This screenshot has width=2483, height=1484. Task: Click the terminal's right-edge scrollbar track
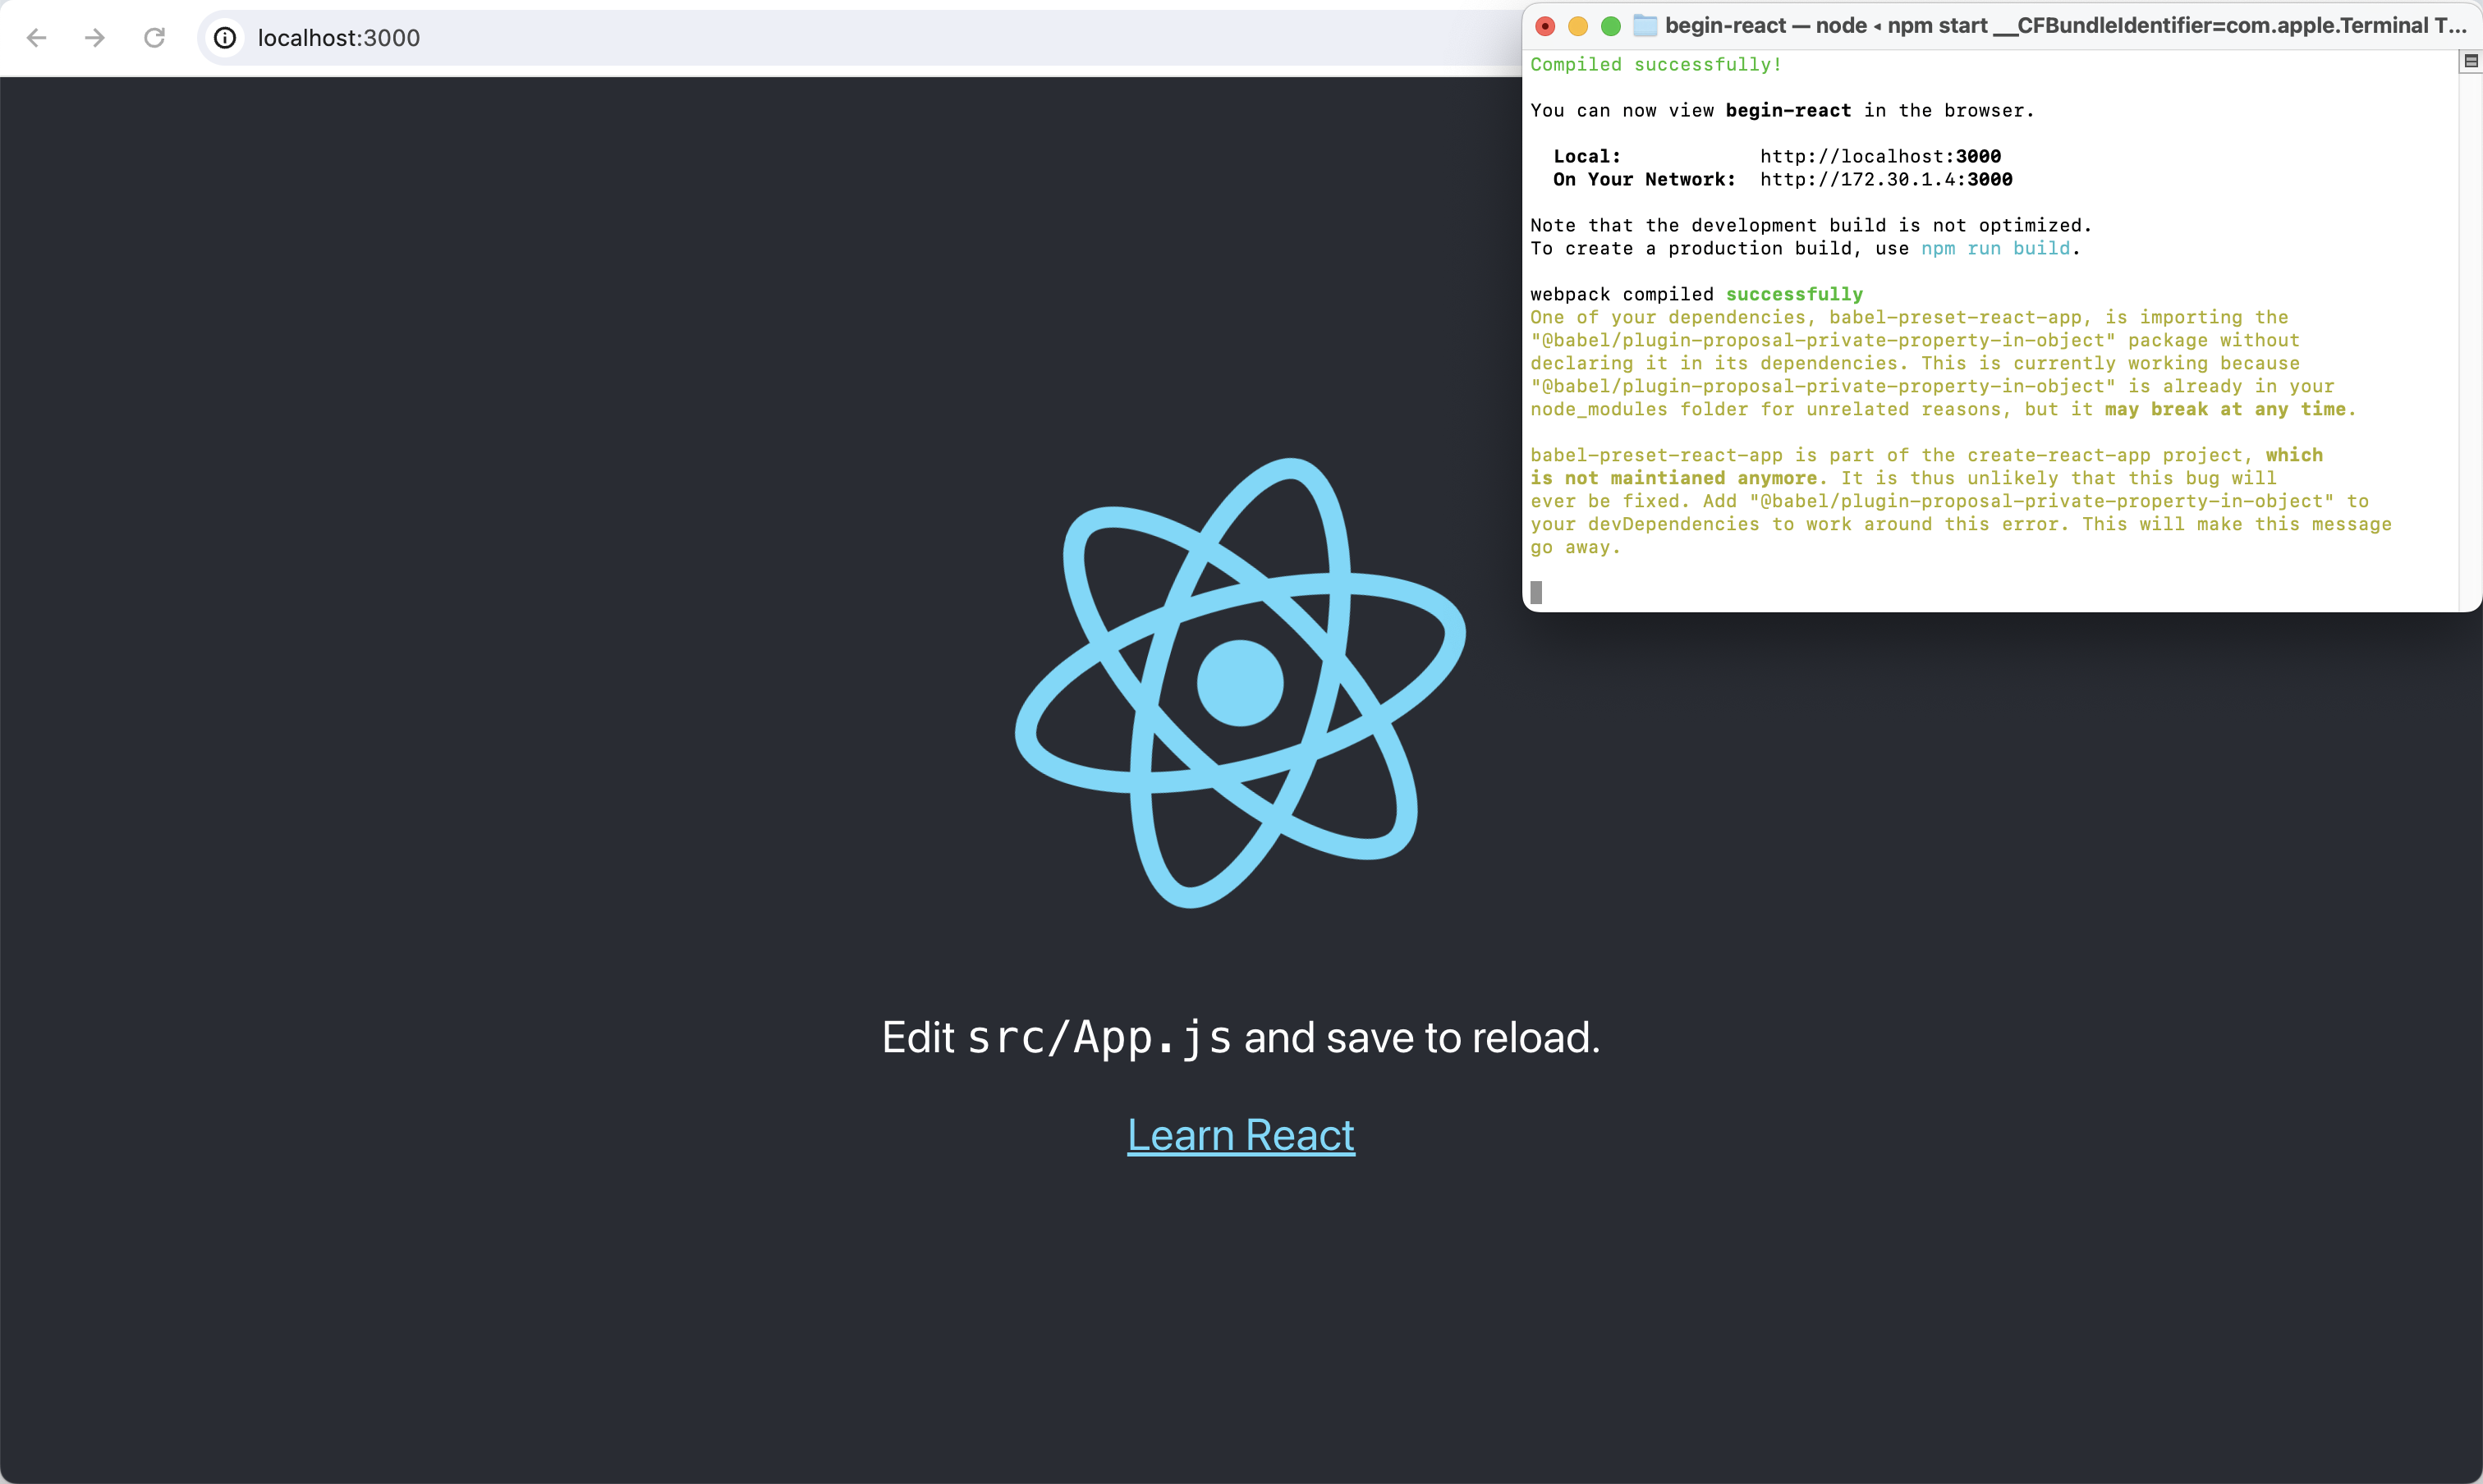click(2470, 340)
